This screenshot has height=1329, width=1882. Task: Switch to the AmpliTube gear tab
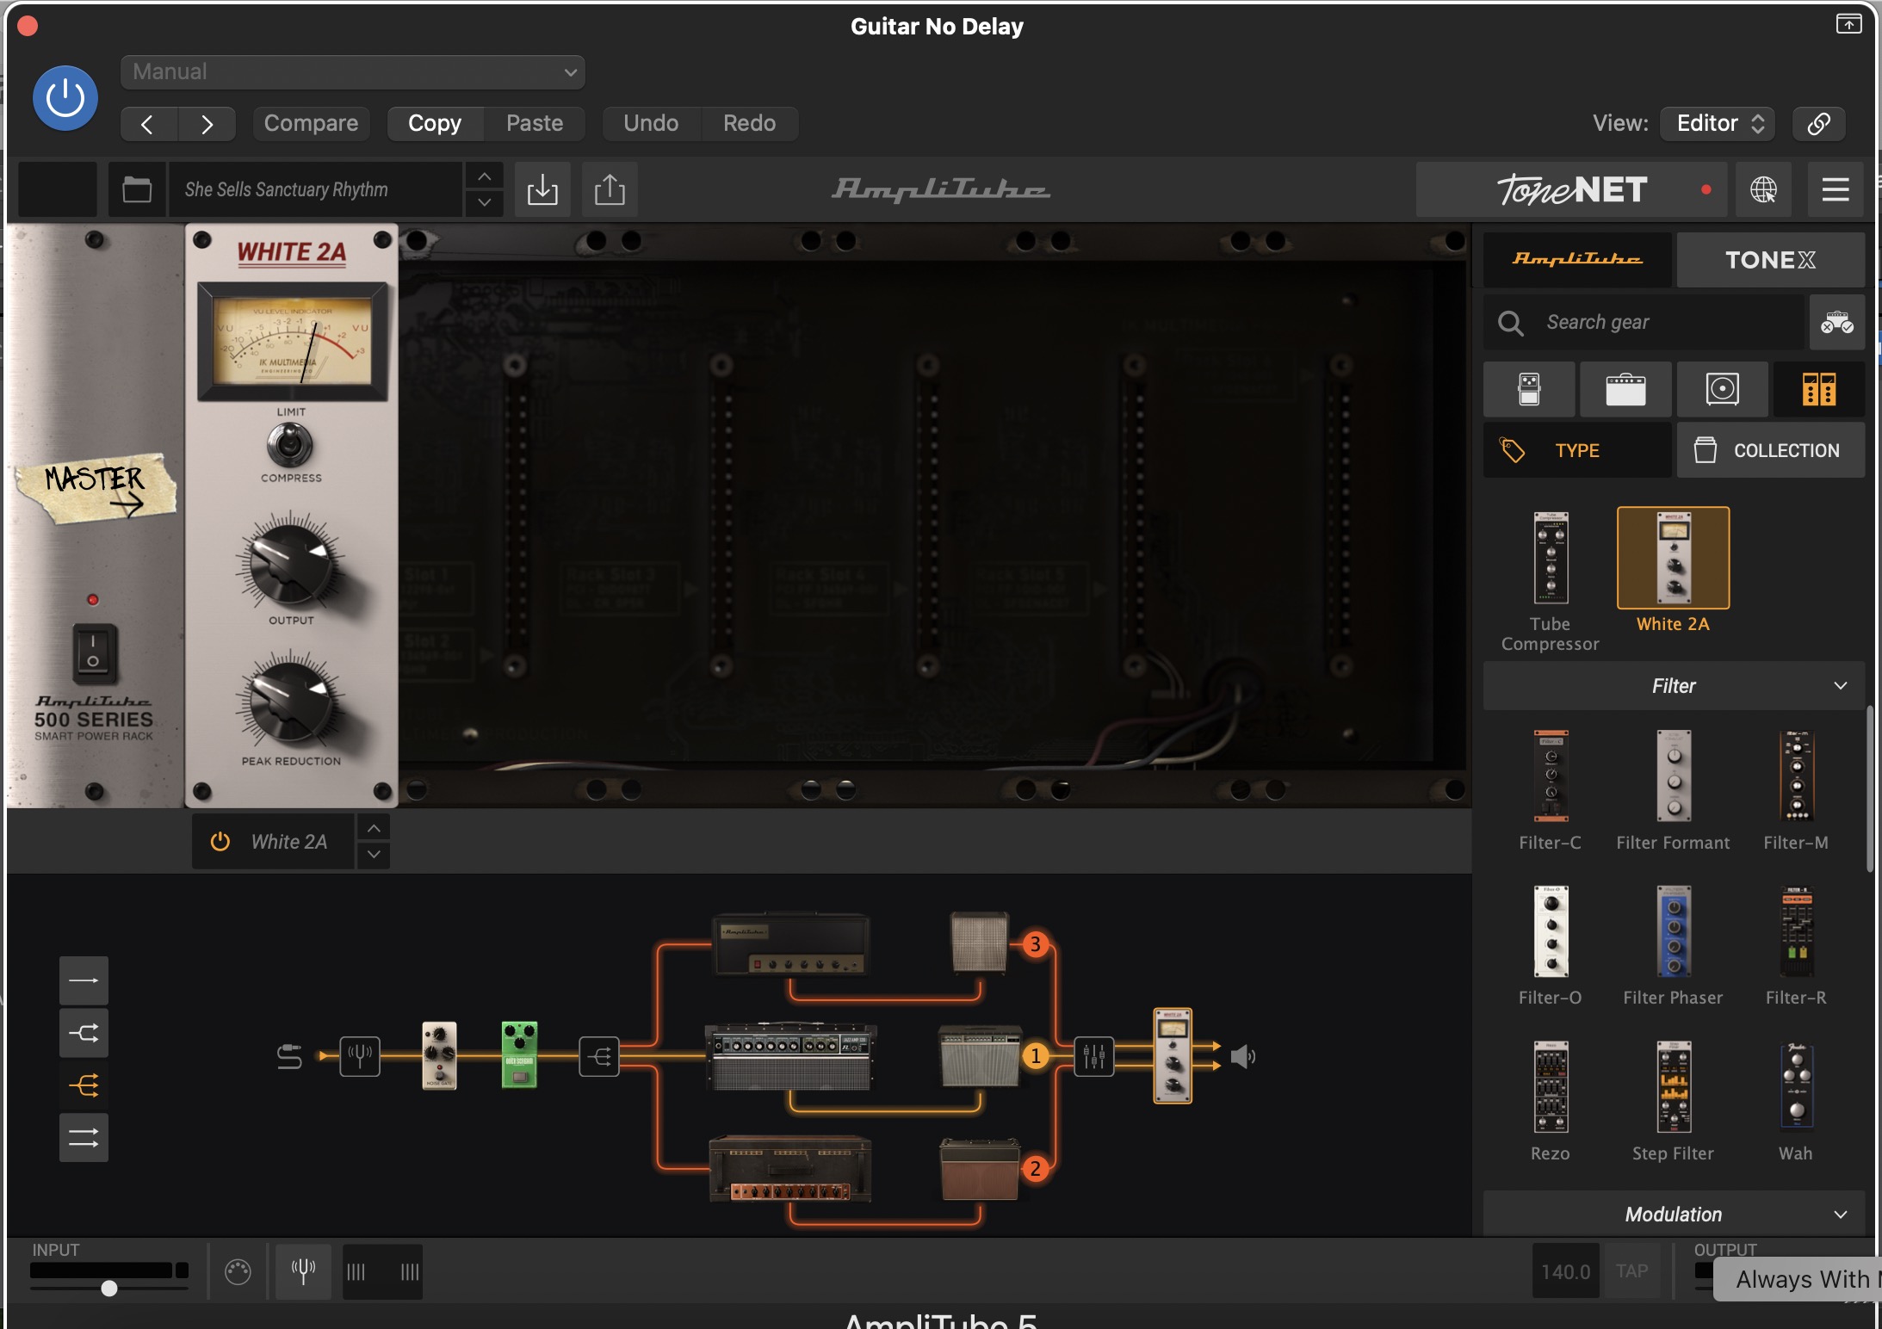1577,259
